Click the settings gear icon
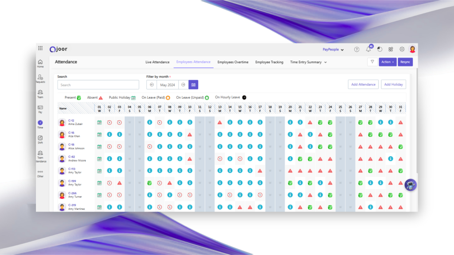This screenshot has width=454, height=255. [x=402, y=50]
